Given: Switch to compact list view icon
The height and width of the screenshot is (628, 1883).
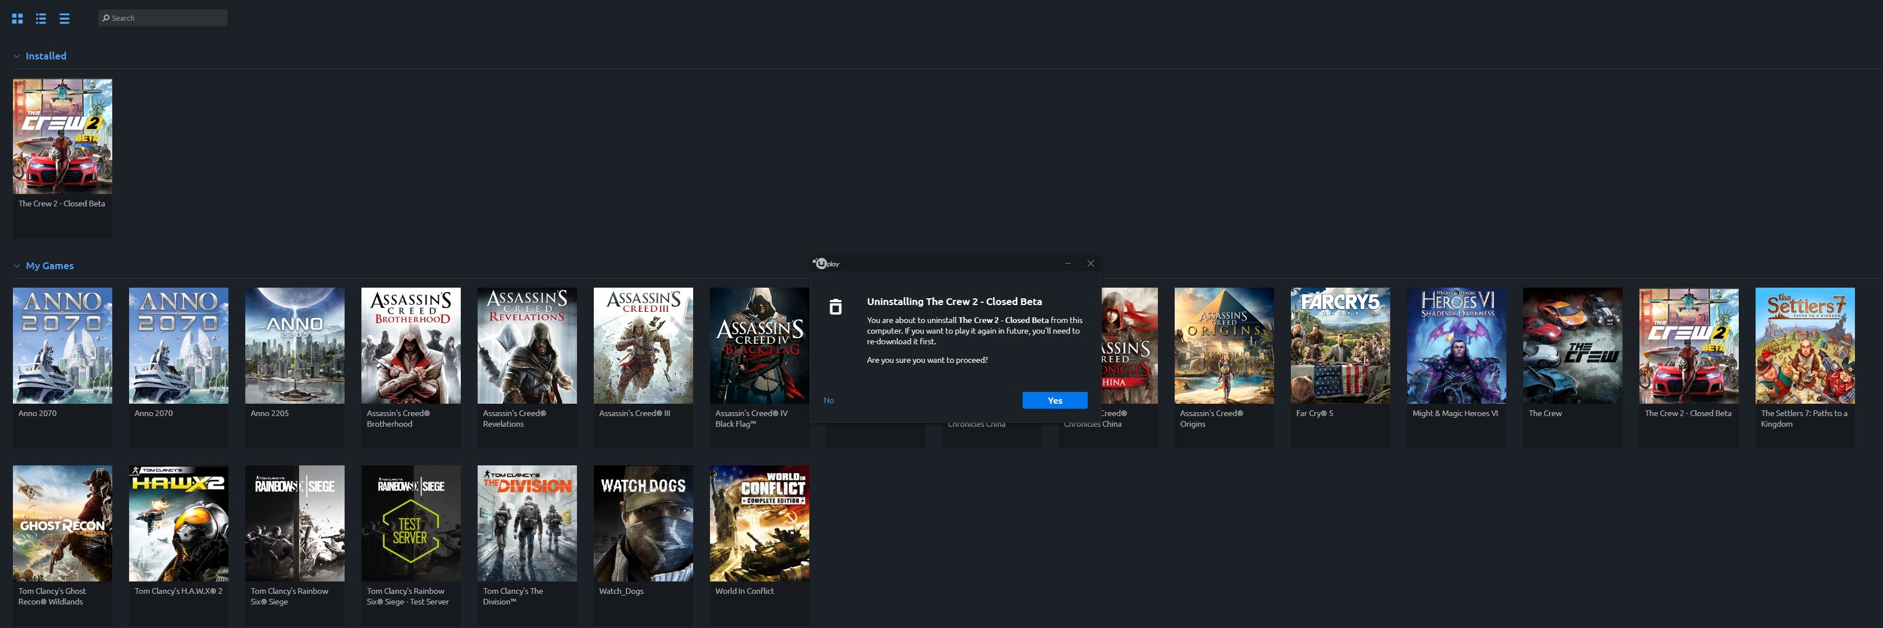Looking at the screenshot, I should click(x=65, y=19).
